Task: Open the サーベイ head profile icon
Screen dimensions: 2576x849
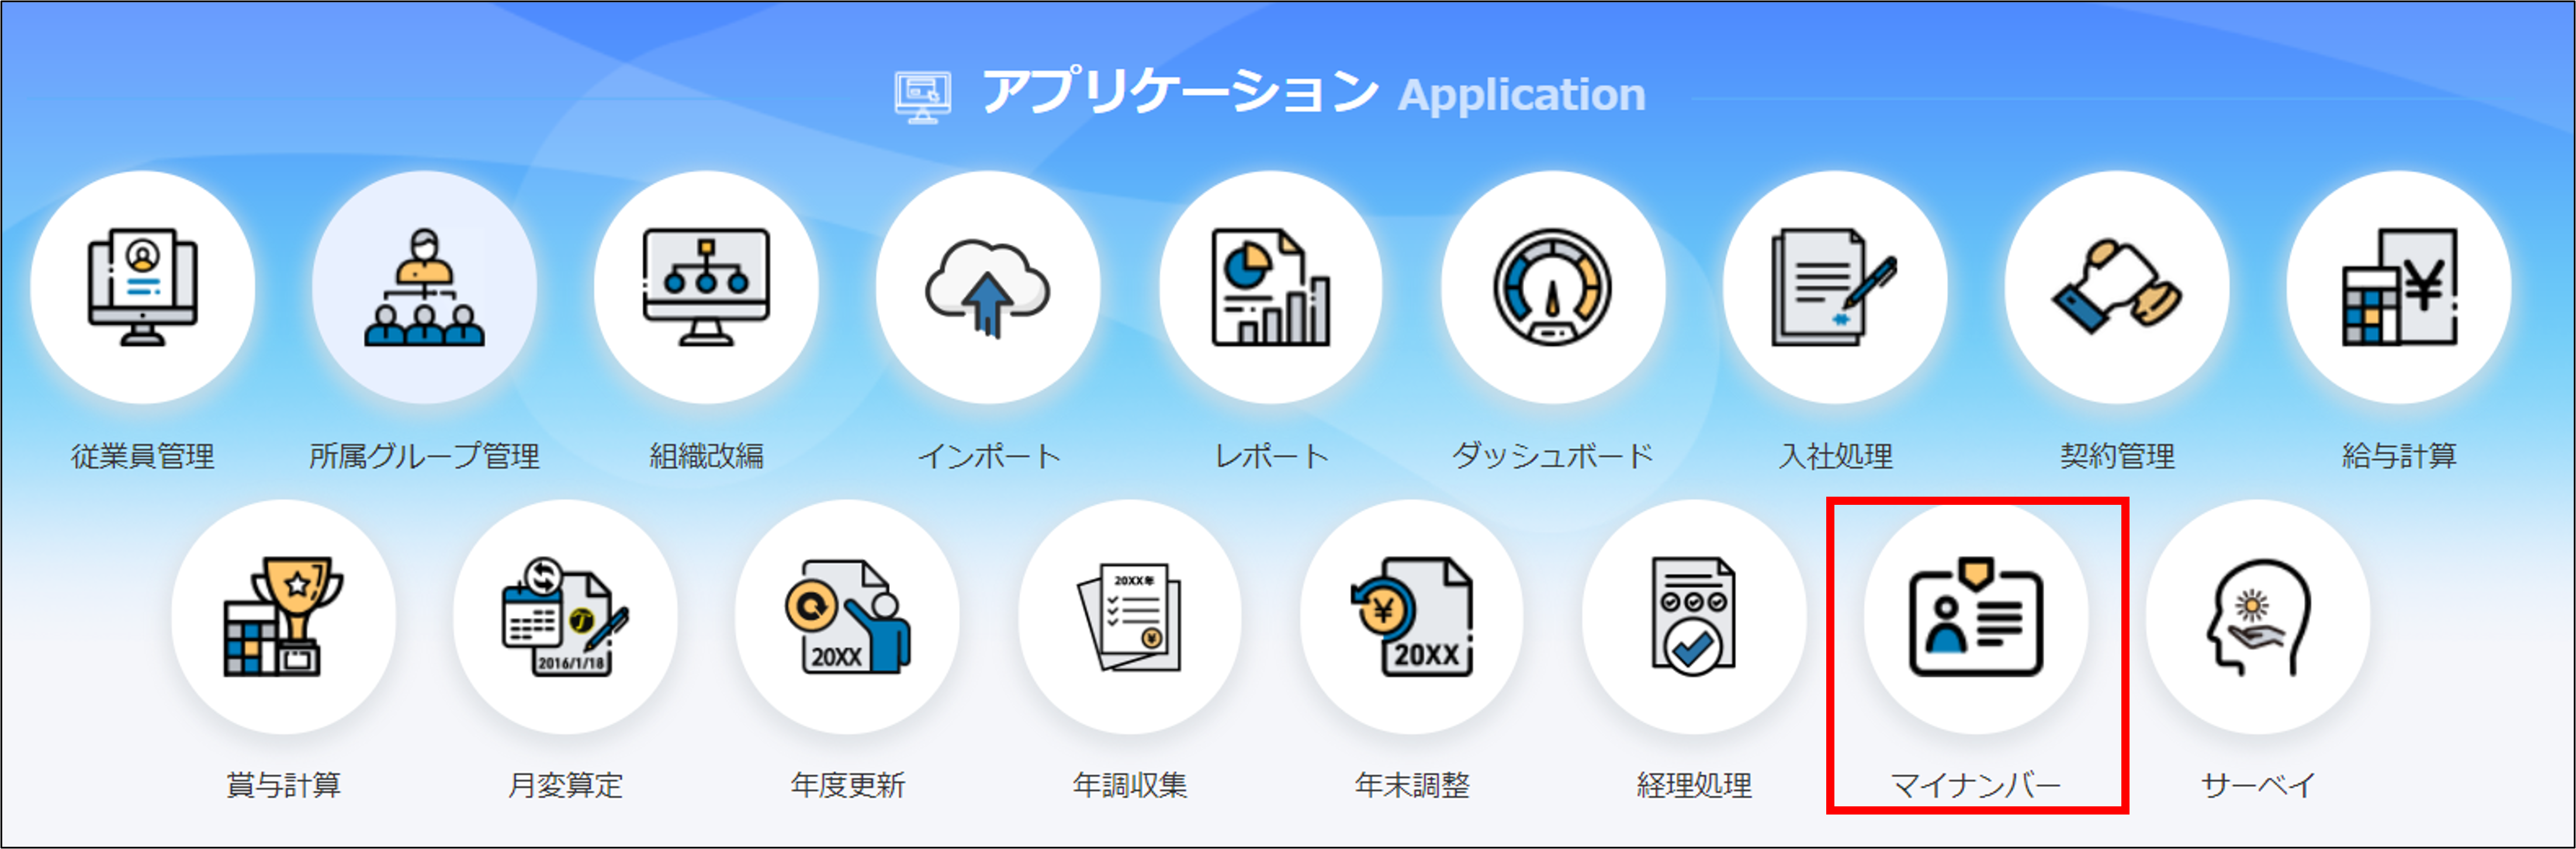Action: (2258, 617)
